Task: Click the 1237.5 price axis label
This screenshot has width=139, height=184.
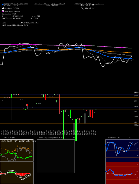Action: 136,96
